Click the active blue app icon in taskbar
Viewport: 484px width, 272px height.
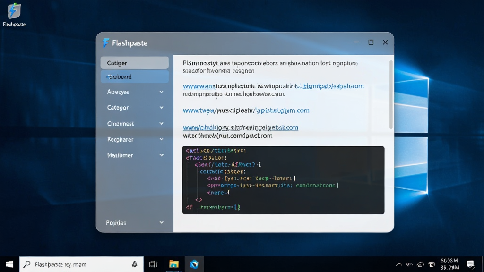[194, 264]
